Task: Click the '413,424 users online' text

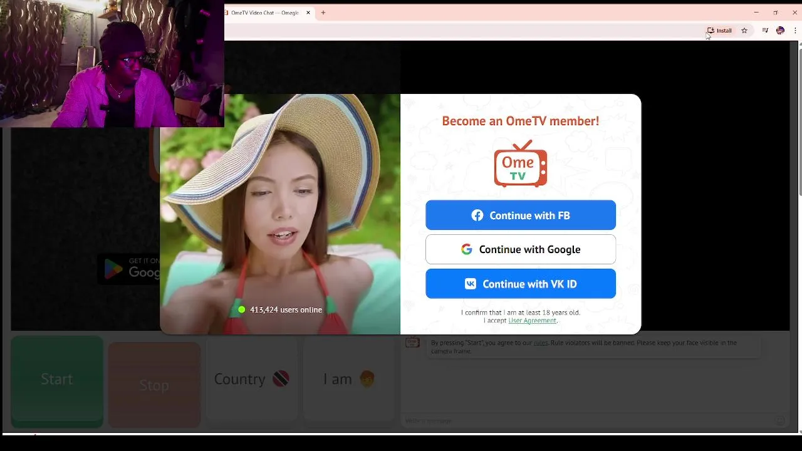Action: coord(286,309)
